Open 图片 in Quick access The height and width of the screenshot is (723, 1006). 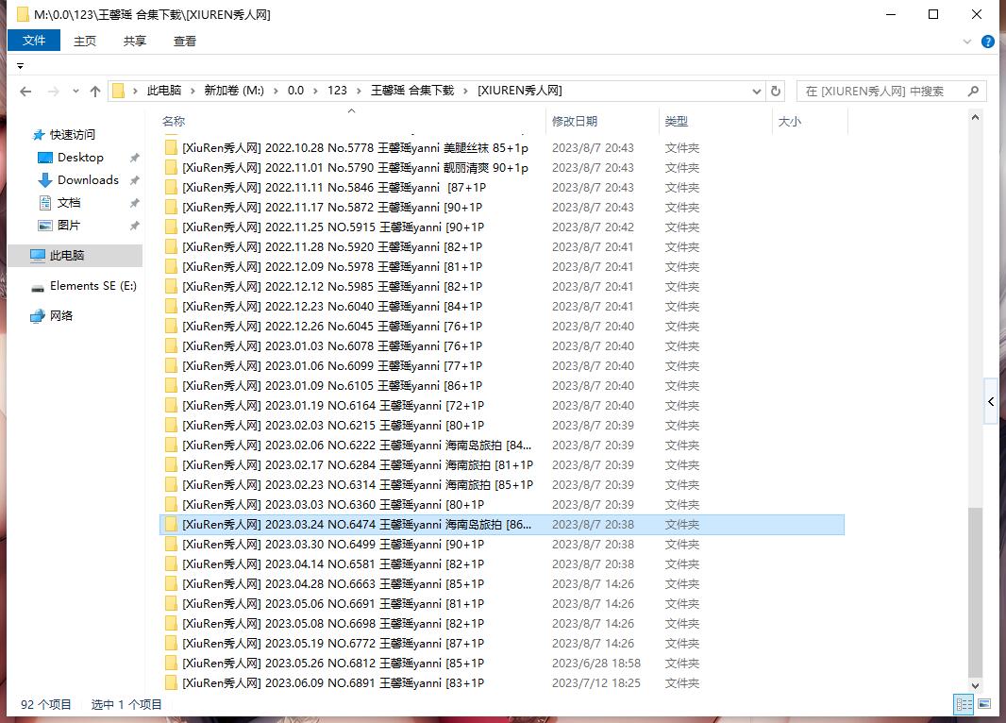(x=69, y=226)
